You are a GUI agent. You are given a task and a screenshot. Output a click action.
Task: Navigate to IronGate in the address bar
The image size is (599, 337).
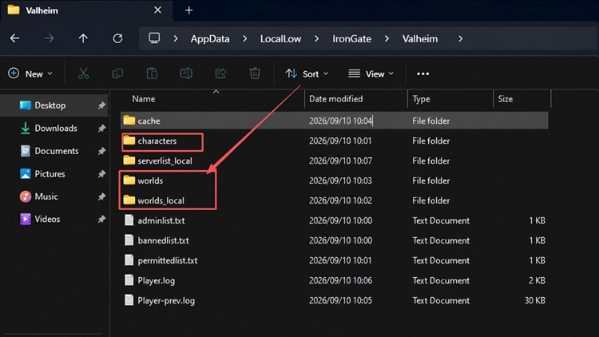point(351,38)
